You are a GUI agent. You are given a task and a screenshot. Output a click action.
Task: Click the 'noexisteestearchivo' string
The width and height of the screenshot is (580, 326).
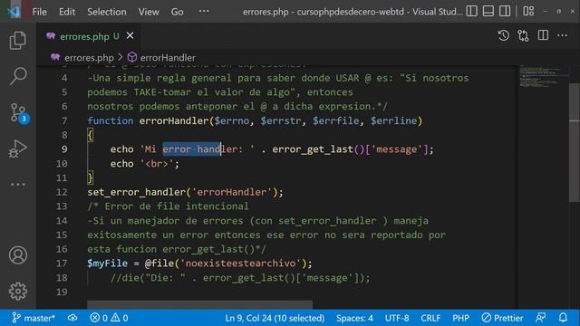click(x=241, y=264)
